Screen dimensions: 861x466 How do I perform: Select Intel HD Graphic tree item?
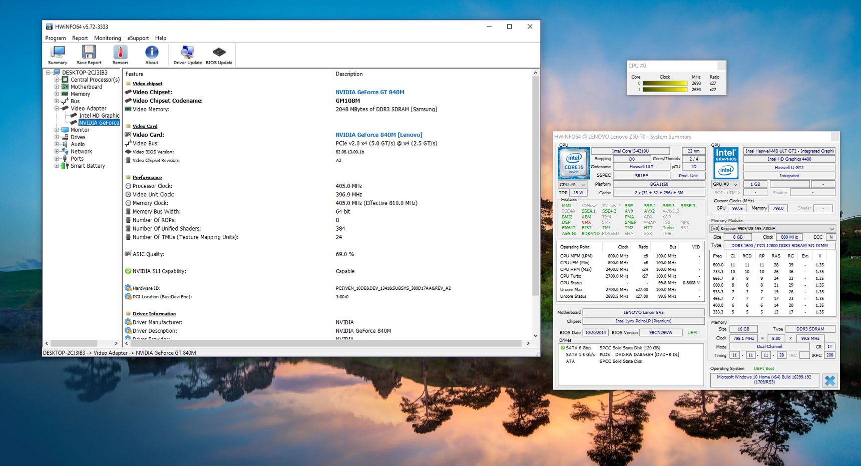tap(99, 116)
